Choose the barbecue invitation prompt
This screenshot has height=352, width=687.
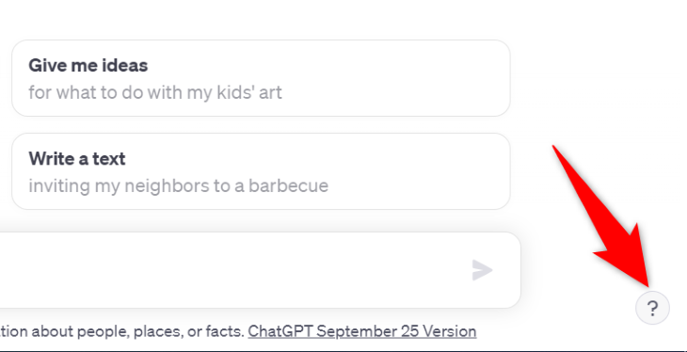[261, 171]
